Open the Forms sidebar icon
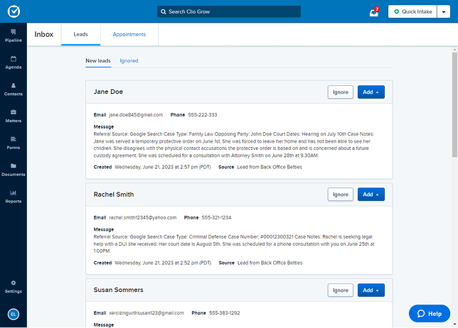458x328 pixels. point(14,139)
